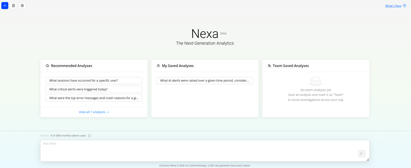The width and height of the screenshot is (411, 168).
Task: Select "What sessions have occurred for a specific user?"
Action: click(94, 80)
